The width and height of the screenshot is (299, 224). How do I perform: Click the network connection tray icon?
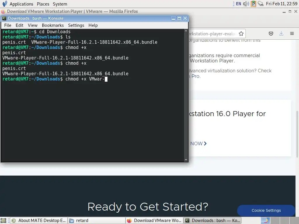point(260,3)
